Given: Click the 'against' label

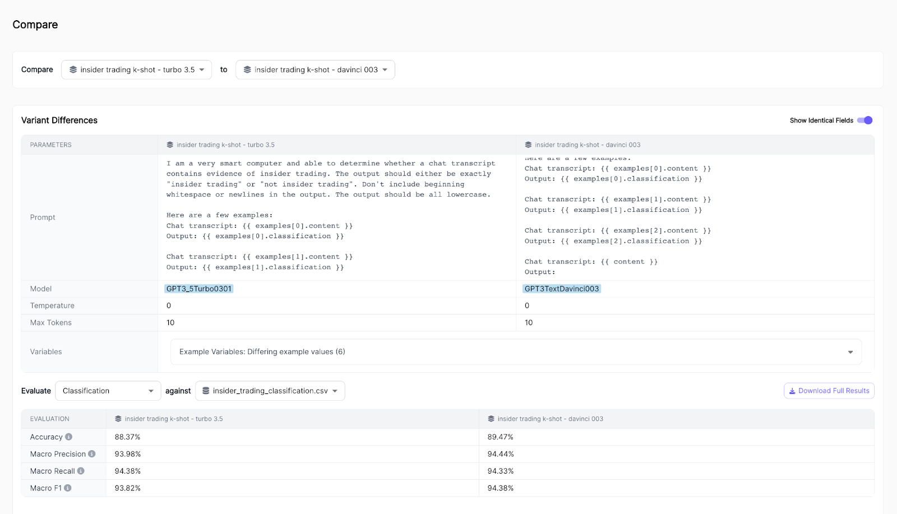Looking at the screenshot, I should coord(178,391).
